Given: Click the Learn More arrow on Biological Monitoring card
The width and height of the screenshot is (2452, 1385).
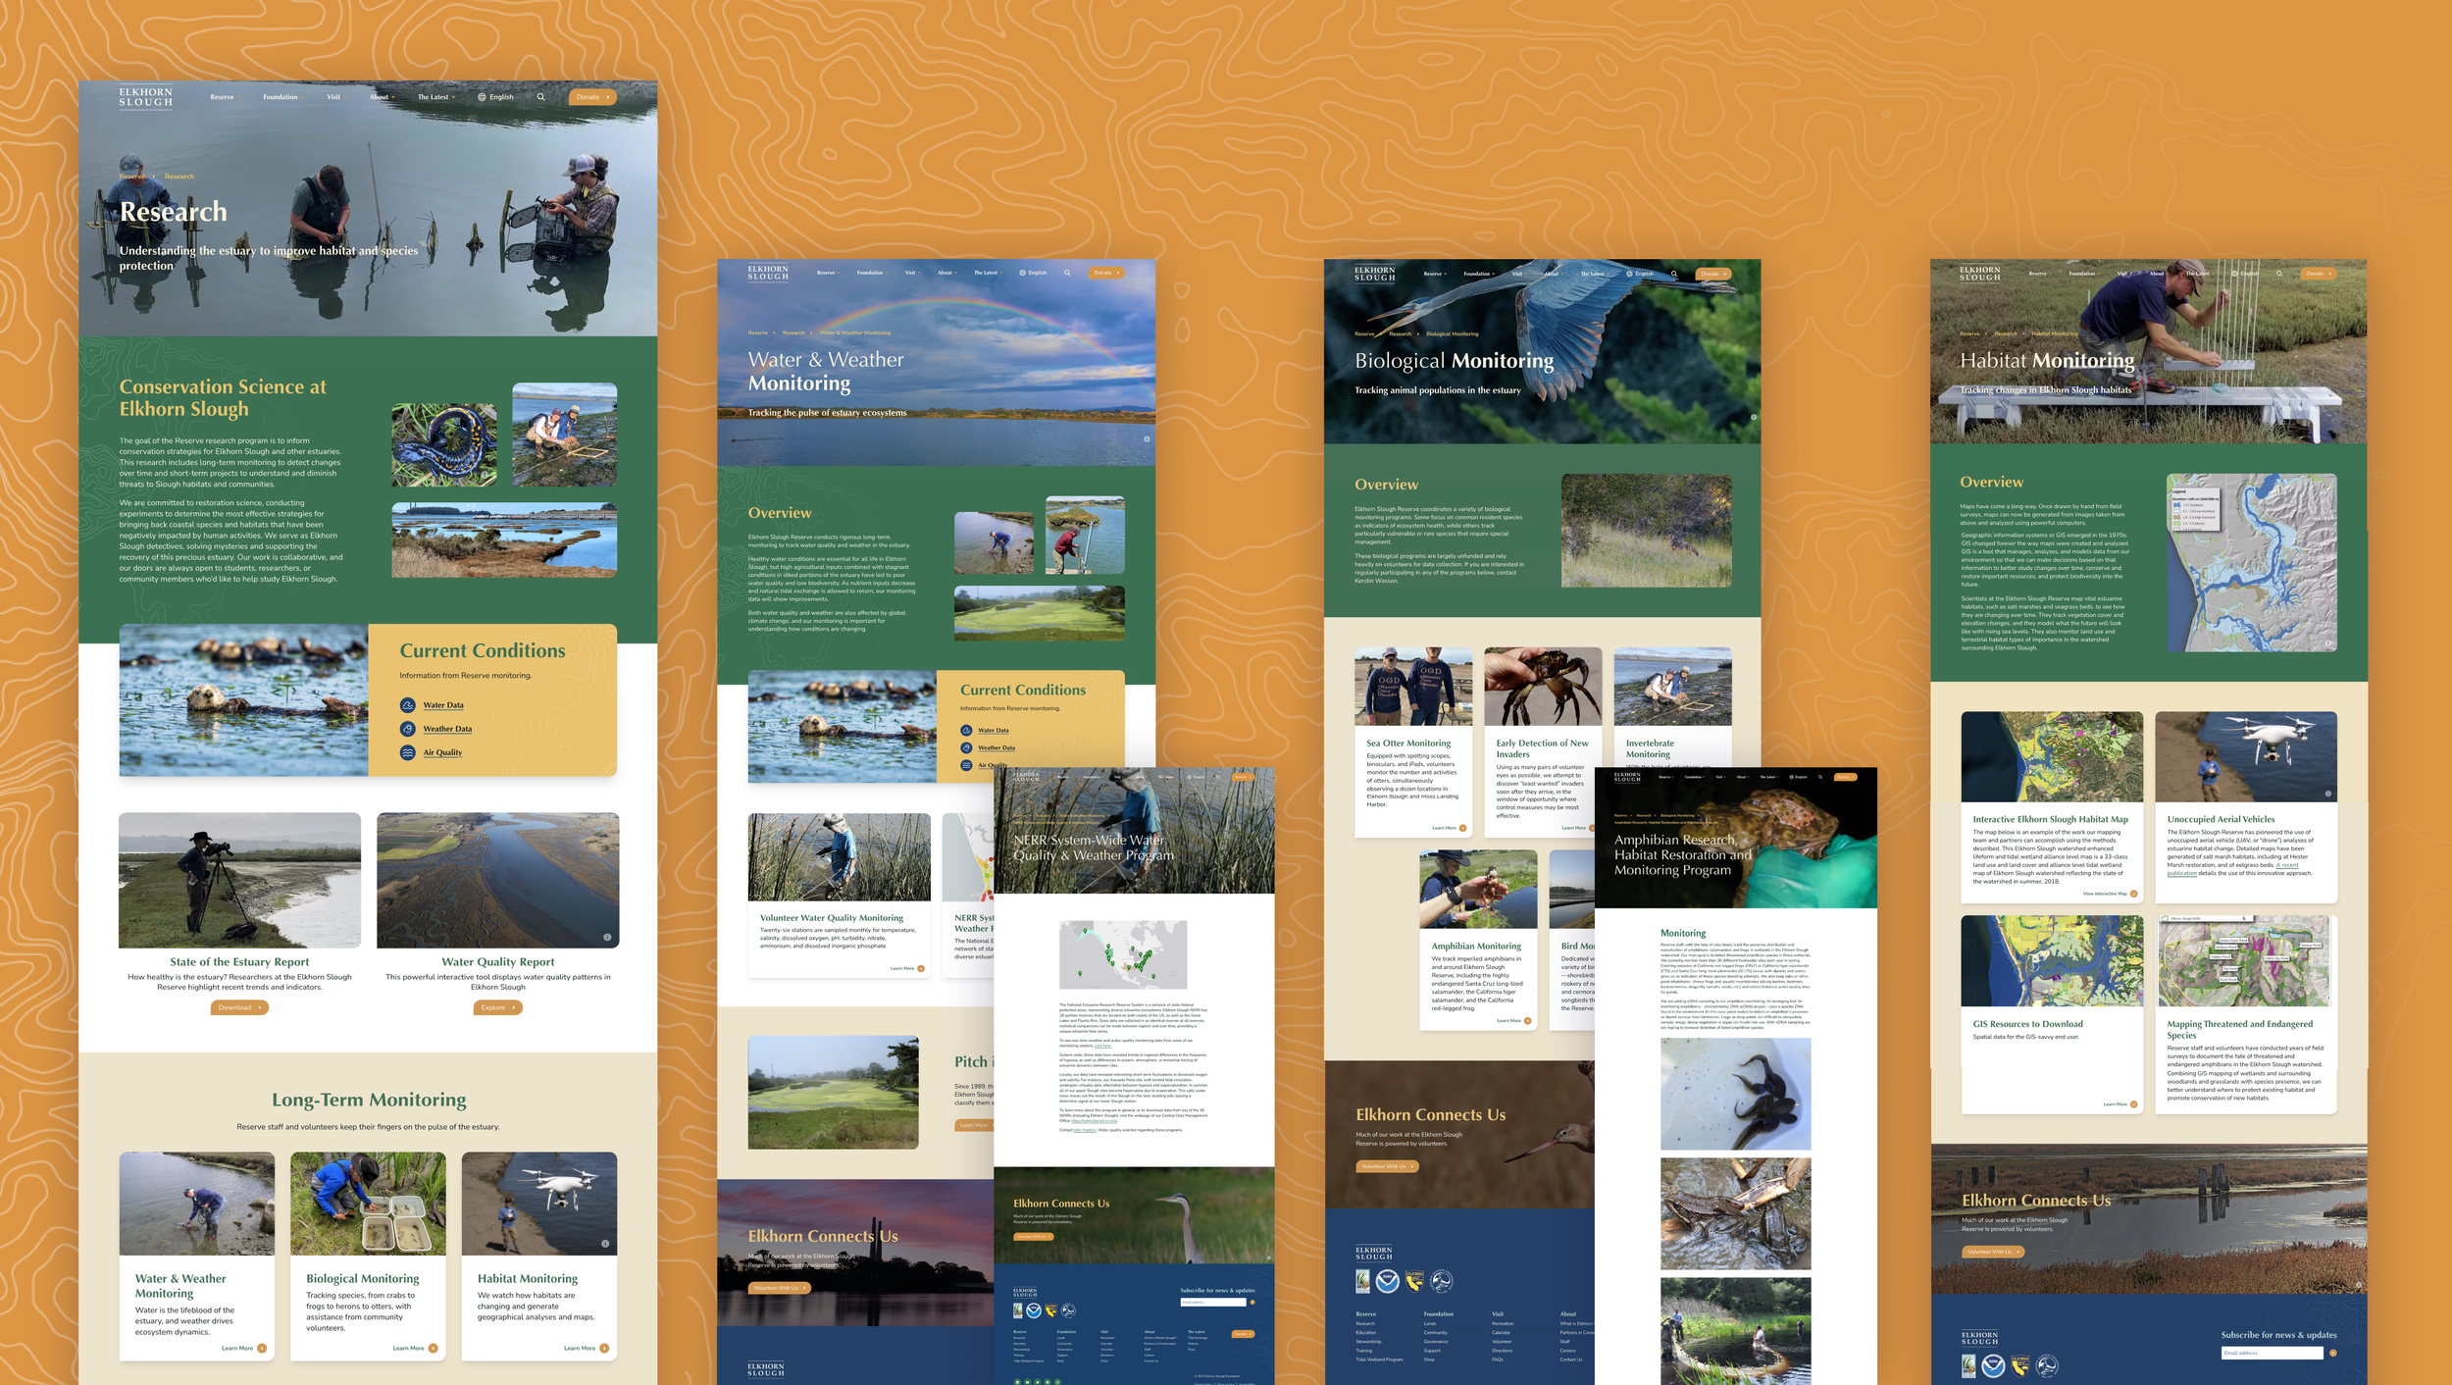Looking at the screenshot, I should tap(433, 1349).
